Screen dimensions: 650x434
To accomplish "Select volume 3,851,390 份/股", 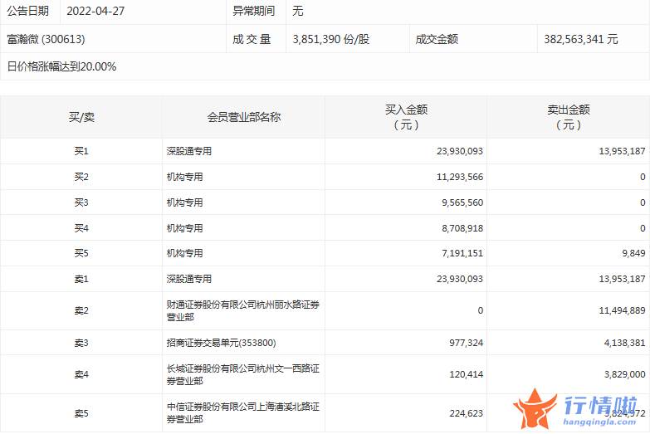I will coord(330,39).
